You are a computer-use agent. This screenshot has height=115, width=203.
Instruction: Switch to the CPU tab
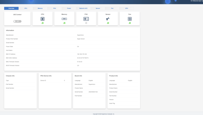click(26, 8)
